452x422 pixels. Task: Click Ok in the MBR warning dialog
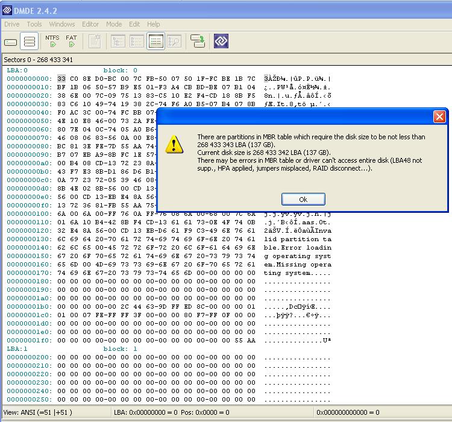(303, 200)
